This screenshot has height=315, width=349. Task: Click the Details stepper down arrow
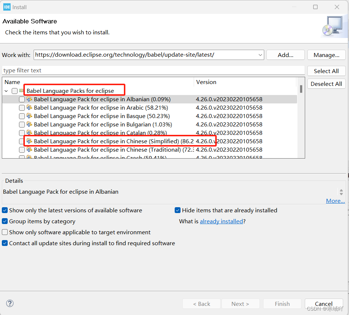click(341, 194)
